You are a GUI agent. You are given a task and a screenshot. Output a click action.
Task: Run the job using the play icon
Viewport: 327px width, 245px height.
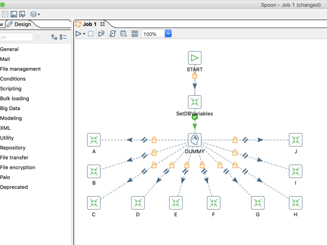[78, 33]
